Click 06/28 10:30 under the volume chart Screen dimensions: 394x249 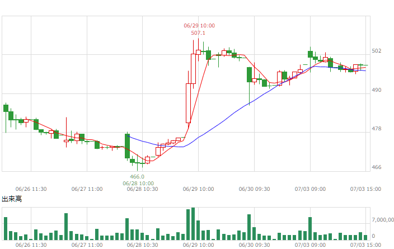coord(143,245)
